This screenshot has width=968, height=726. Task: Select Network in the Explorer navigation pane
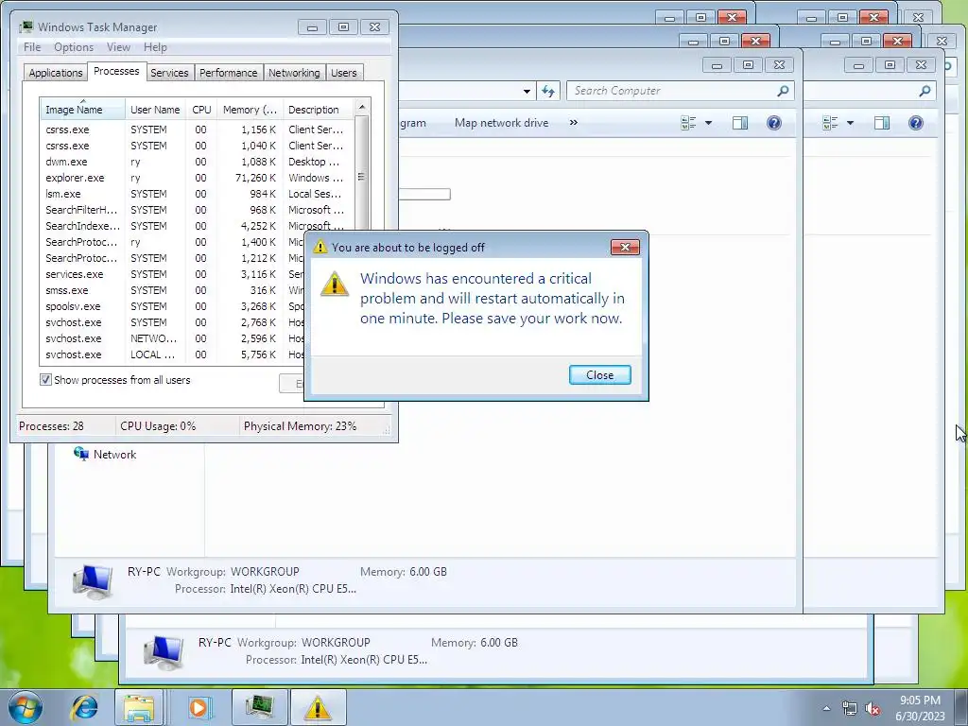105,455
